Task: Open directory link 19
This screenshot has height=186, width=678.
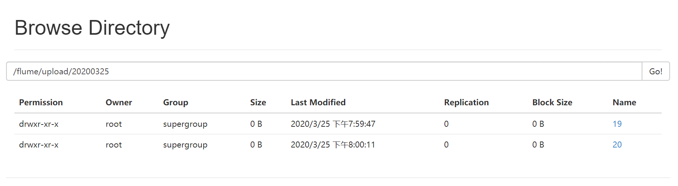Action: 617,124
